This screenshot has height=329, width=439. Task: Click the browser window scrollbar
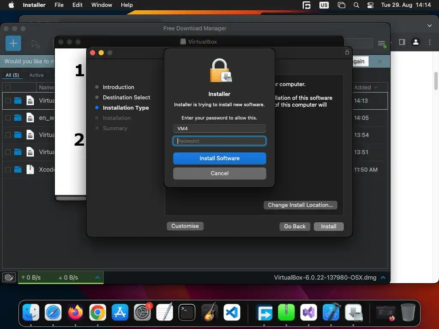tap(436, 81)
